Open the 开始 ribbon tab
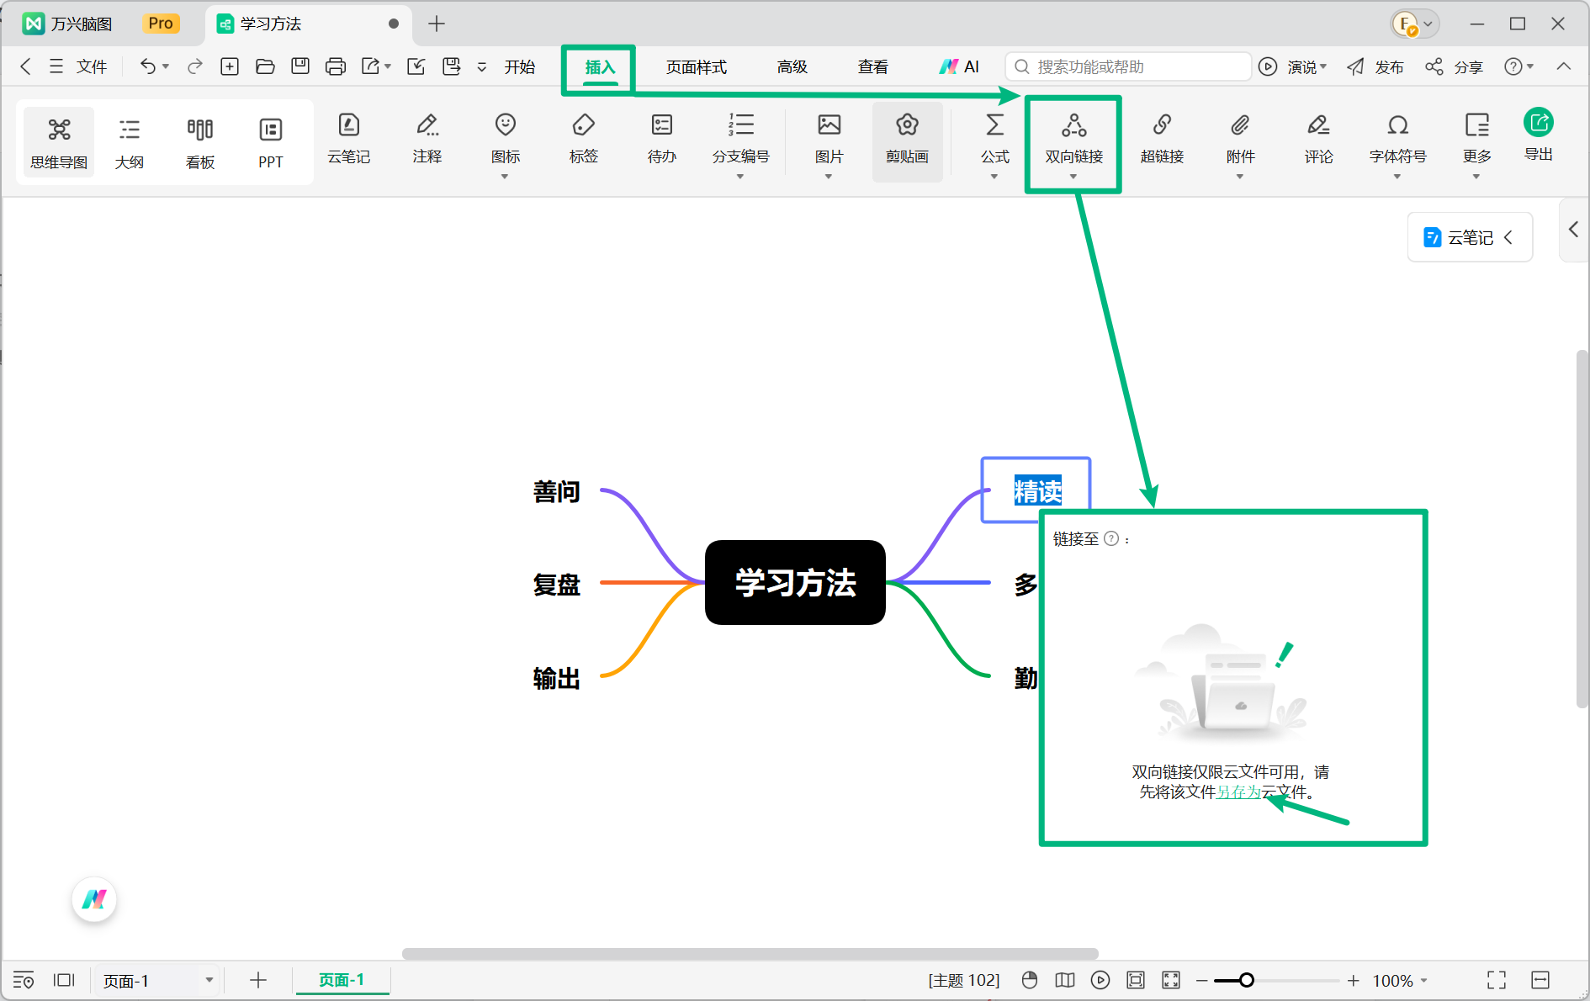1590x1001 pixels. click(x=520, y=67)
